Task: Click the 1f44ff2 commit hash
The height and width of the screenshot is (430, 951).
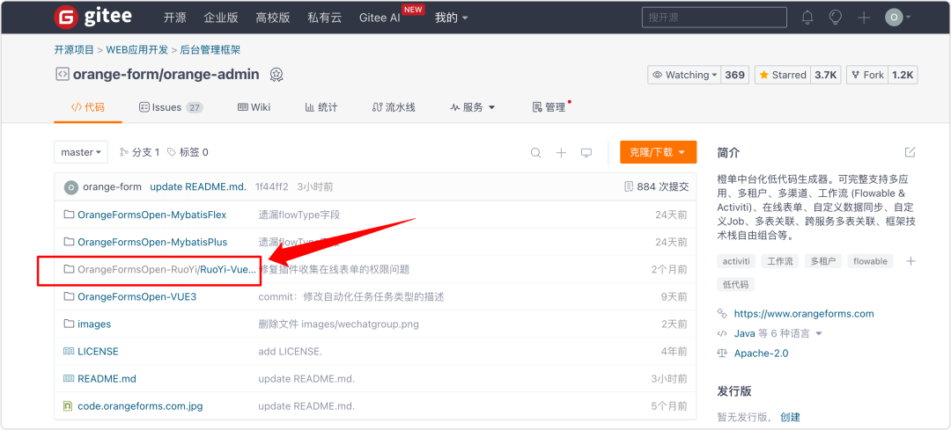Action: [272, 186]
